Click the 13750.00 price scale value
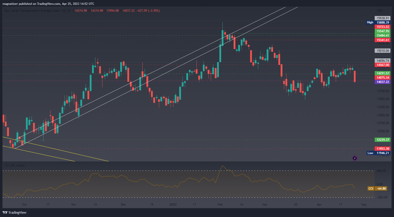 coord(383,91)
